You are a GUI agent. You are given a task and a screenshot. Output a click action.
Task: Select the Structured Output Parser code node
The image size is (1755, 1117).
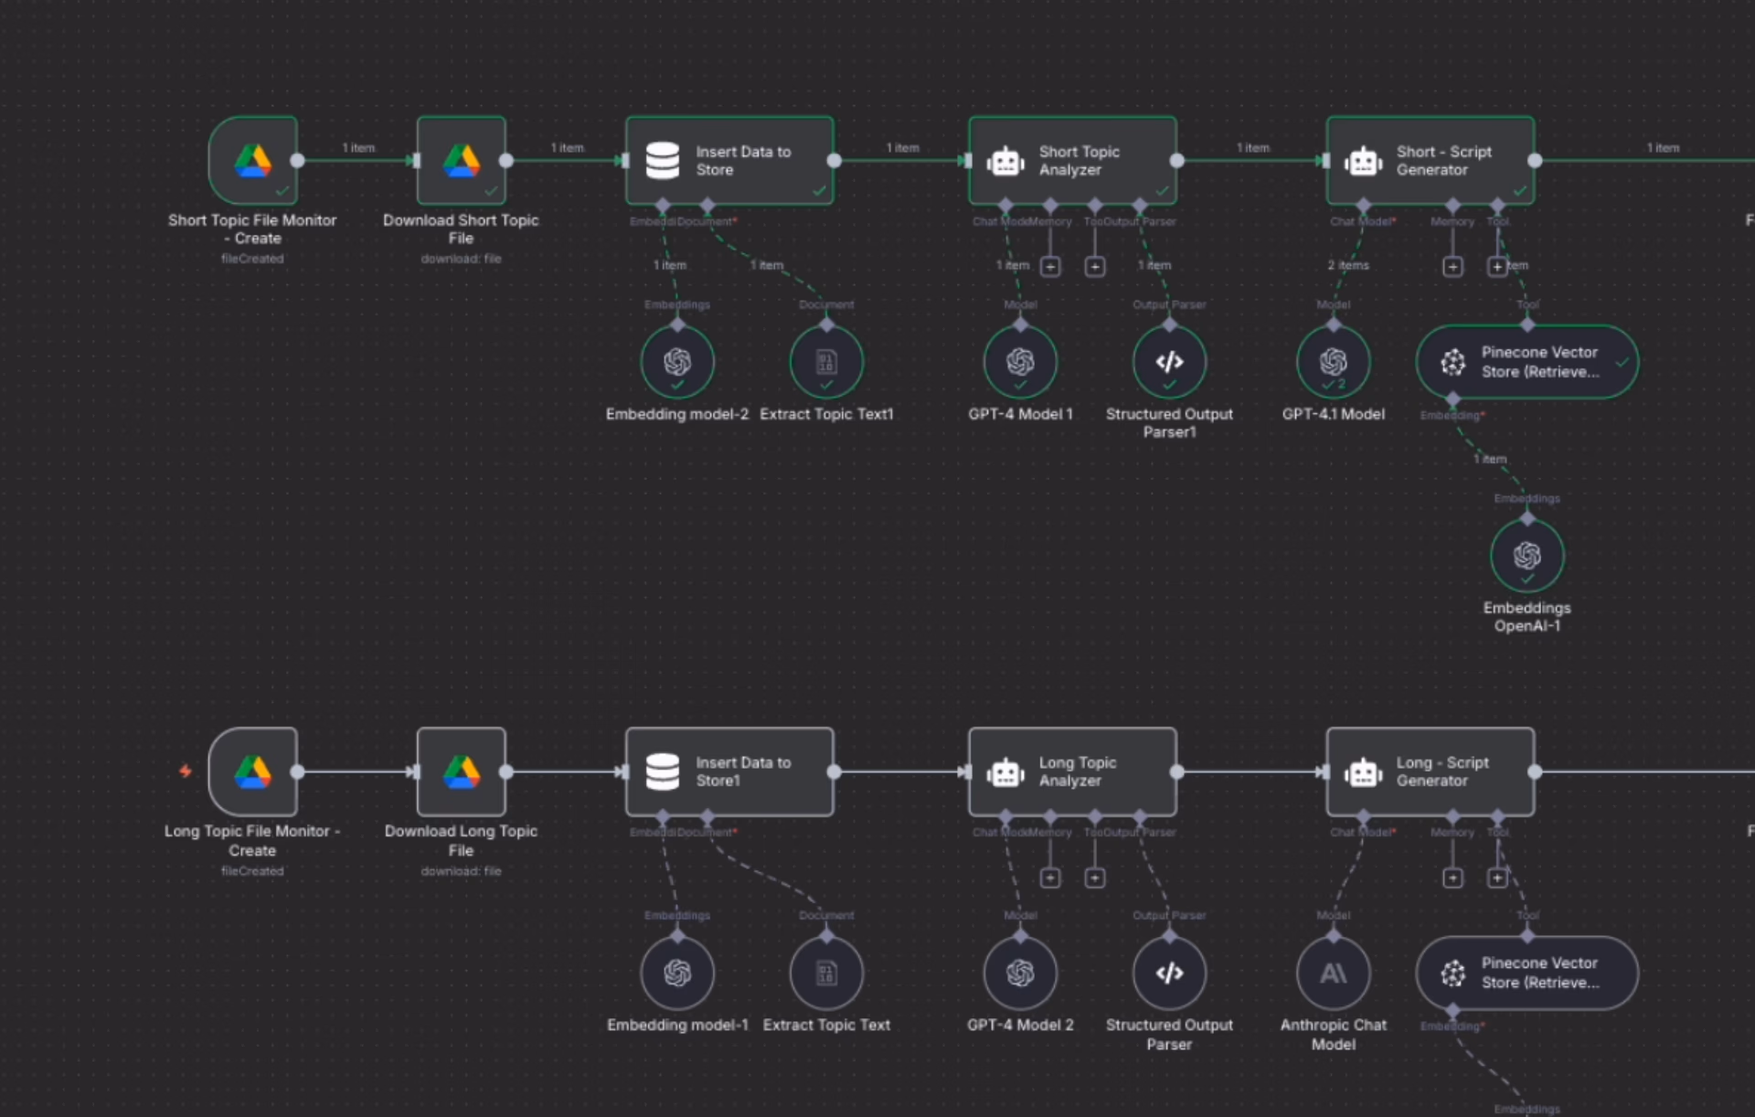point(1169,973)
